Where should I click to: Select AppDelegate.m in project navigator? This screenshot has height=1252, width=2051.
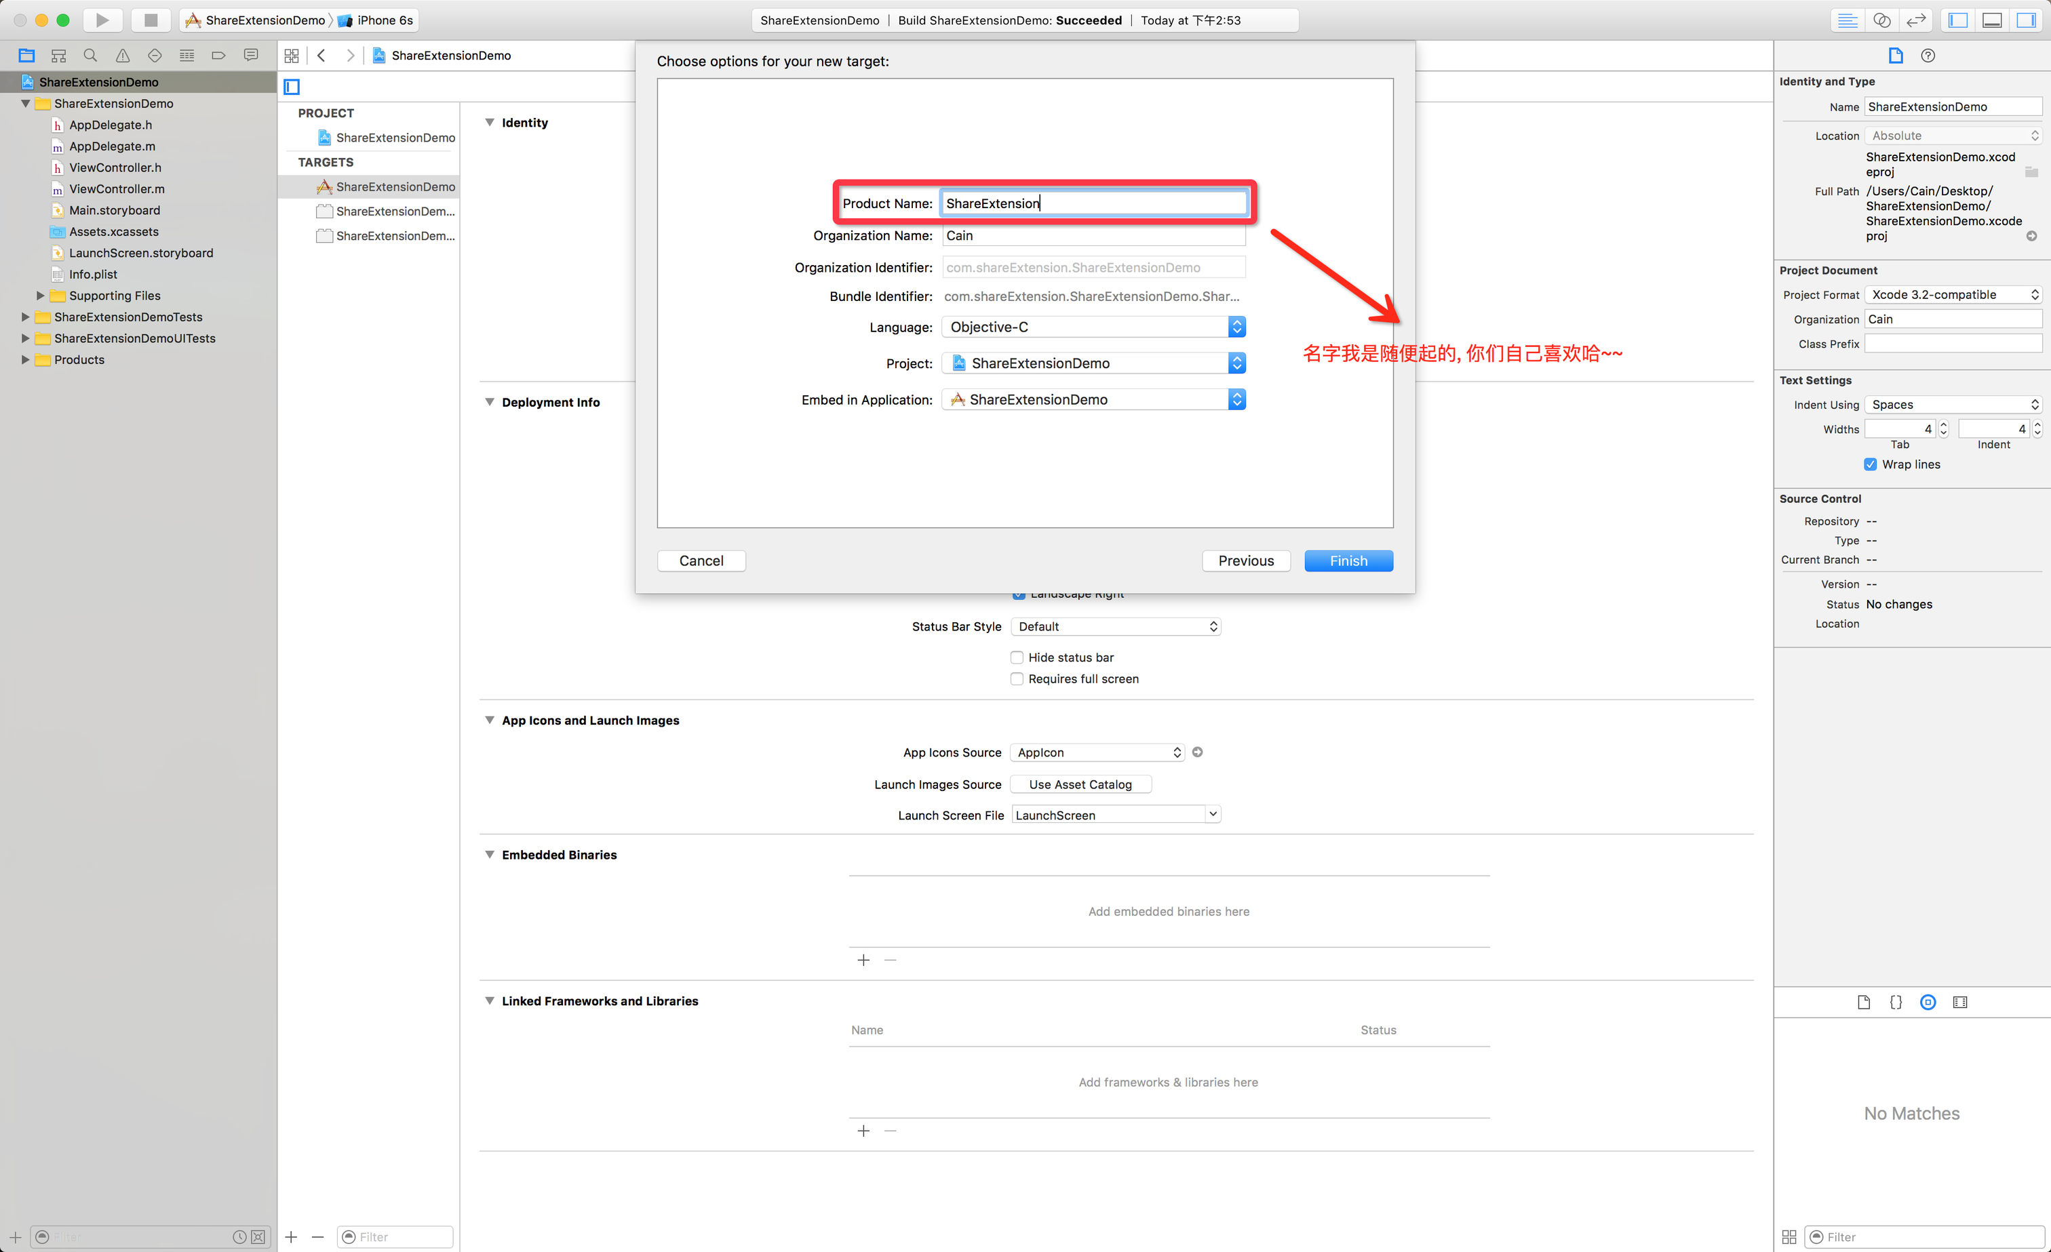click(111, 146)
